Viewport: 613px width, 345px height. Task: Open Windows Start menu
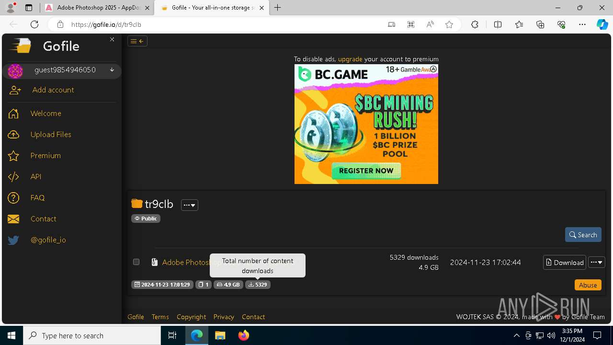[x=11, y=335]
